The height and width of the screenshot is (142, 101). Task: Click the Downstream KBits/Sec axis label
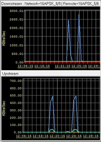point(4,38)
